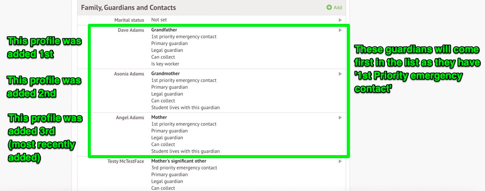Click the Not set marital status value
Viewport: 485px width, 191px height.
159,20
